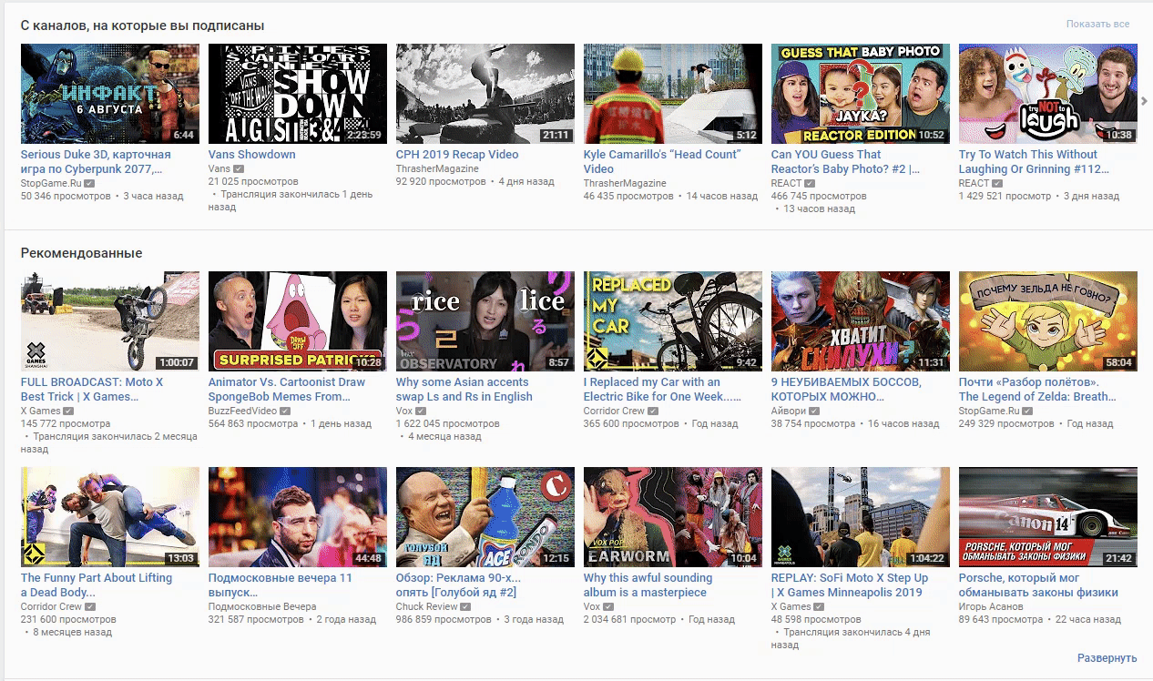Click heading 'С каналов, на которые вы подписаны'
Screen dimensions: 1153x681
(x=143, y=25)
